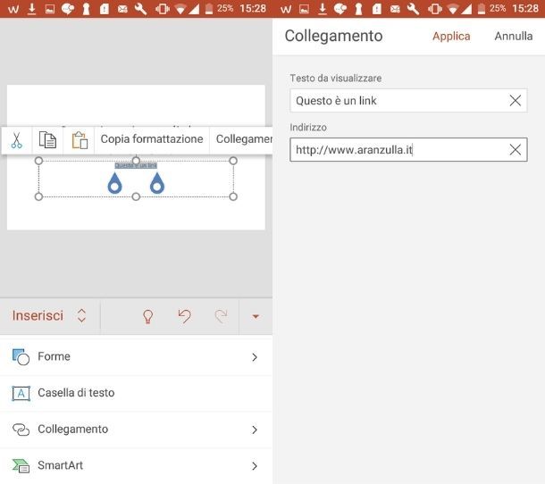Edit the Indirizzo URL field
The width and height of the screenshot is (545, 484).
pyautogui.click(x=408, y=150)
